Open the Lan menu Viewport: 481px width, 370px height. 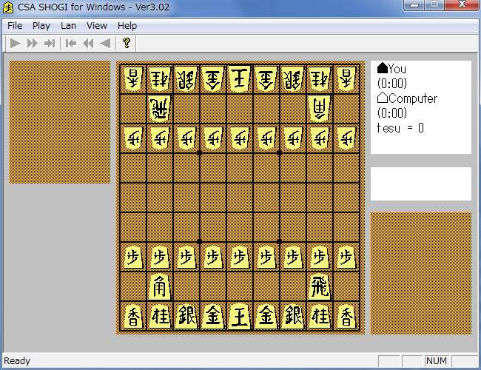pos(68,26)
